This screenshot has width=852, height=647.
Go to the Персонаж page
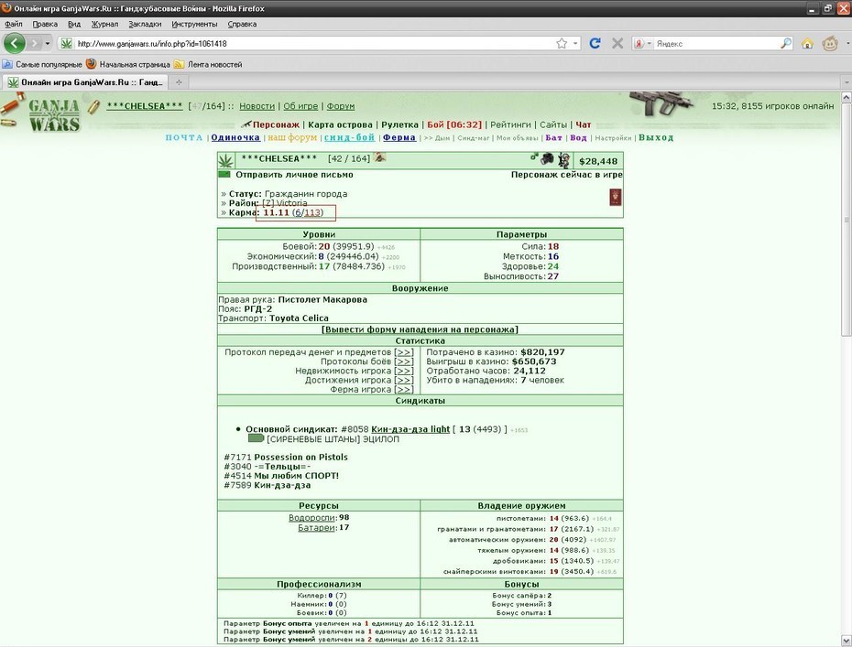[276, 124]
